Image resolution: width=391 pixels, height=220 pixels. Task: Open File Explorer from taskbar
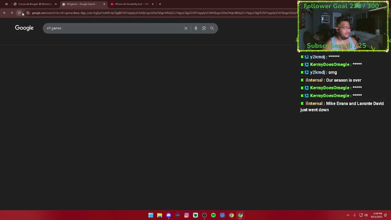coord(159,215)
